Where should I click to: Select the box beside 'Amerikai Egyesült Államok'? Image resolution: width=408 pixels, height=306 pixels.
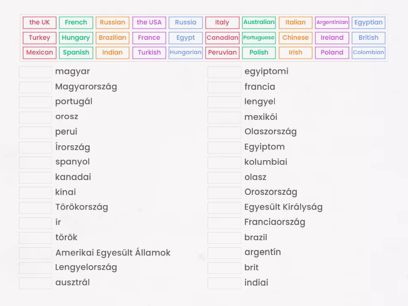pos(35,253)
